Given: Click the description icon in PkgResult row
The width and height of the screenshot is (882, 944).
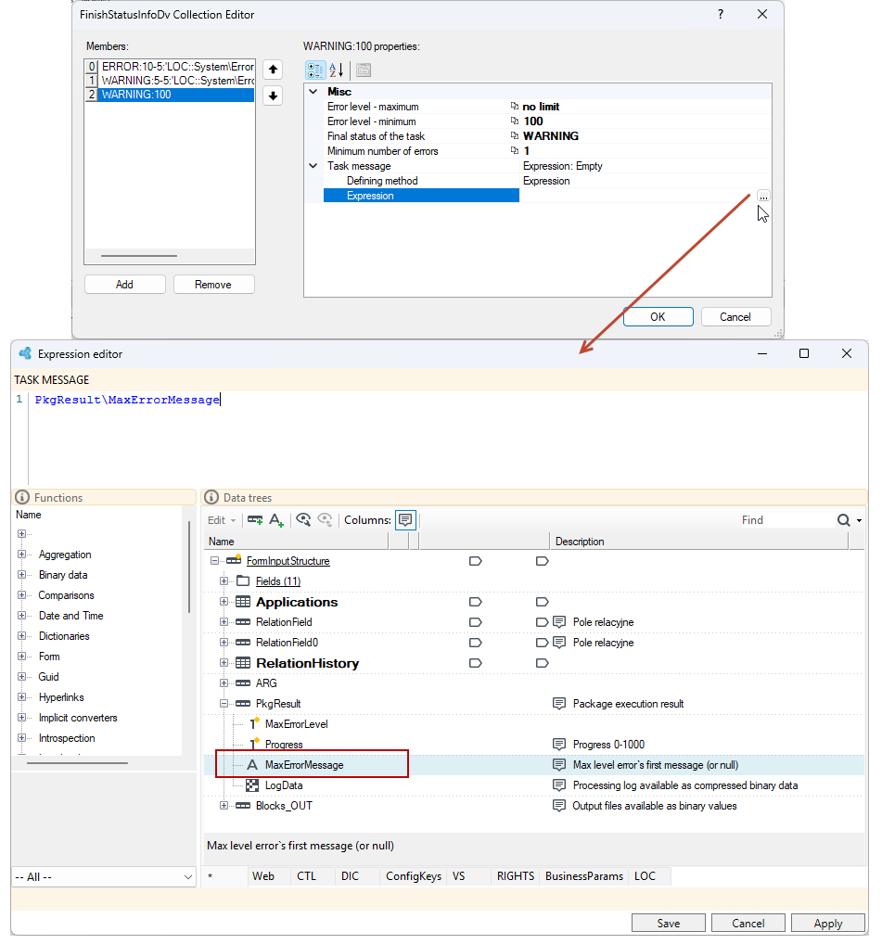Looking at the screenshot, I should point(559,703).
